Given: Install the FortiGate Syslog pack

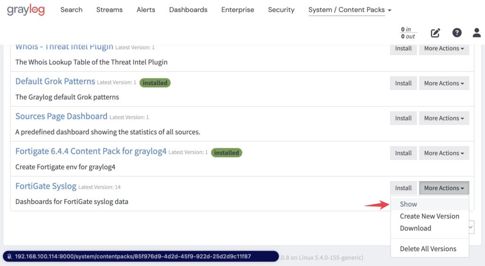Looking at the screenshot, I should [404, 188].
